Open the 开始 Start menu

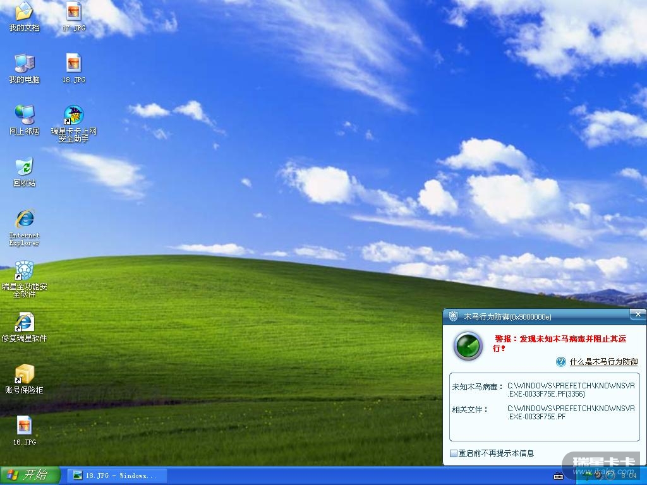point(30,476)
